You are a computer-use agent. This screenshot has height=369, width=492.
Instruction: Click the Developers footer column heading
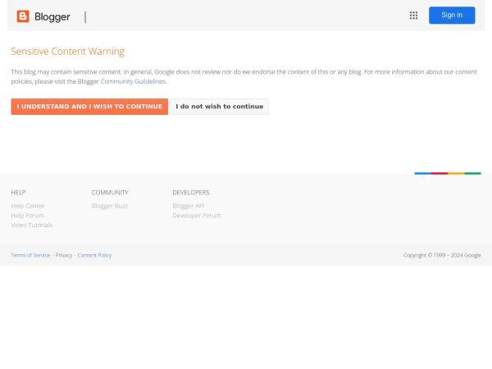point(190,193)
